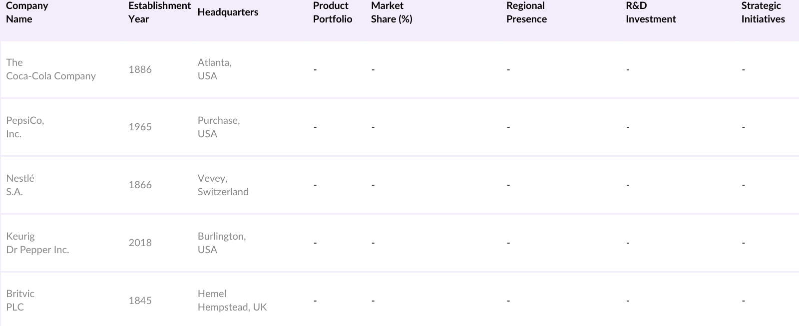
Task: Click the Atlanta, USA headquarters cell
Action: pyautogui.click(x=215, y=69)
